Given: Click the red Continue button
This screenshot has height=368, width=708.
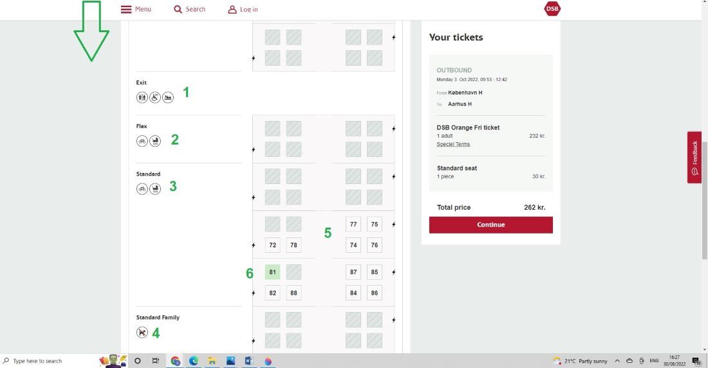Looking at the screenshot, I should (x=491, y=225).
